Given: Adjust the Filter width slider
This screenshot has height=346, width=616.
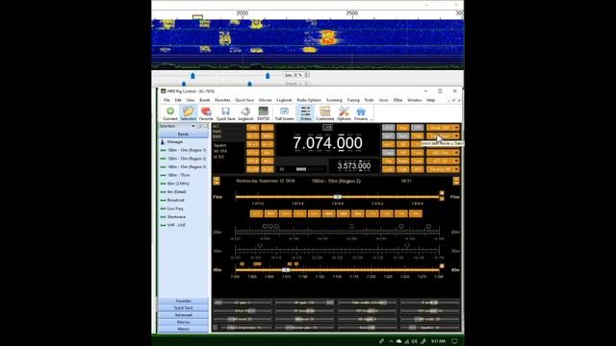Looking at the screenshot, I should 367,303.
